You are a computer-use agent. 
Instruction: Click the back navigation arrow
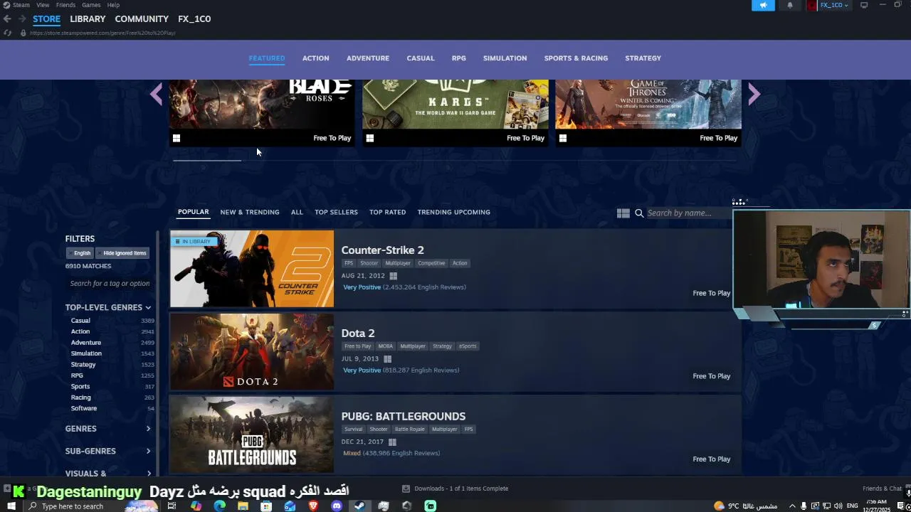pos(7,19)
